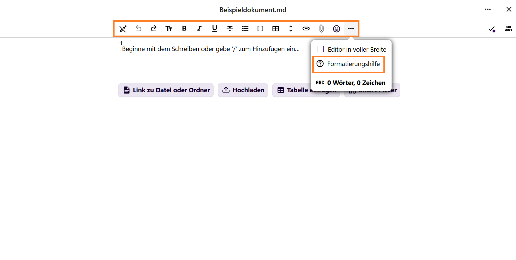Image resolution: width=516 pixels, height=260 pixels.
Task: Open Formatierungshilfe menu entry
Action: (349, 64)
